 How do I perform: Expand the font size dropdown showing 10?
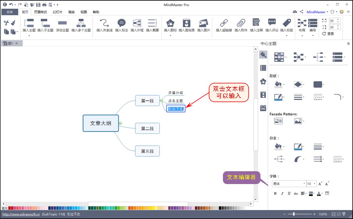(314, 183)
